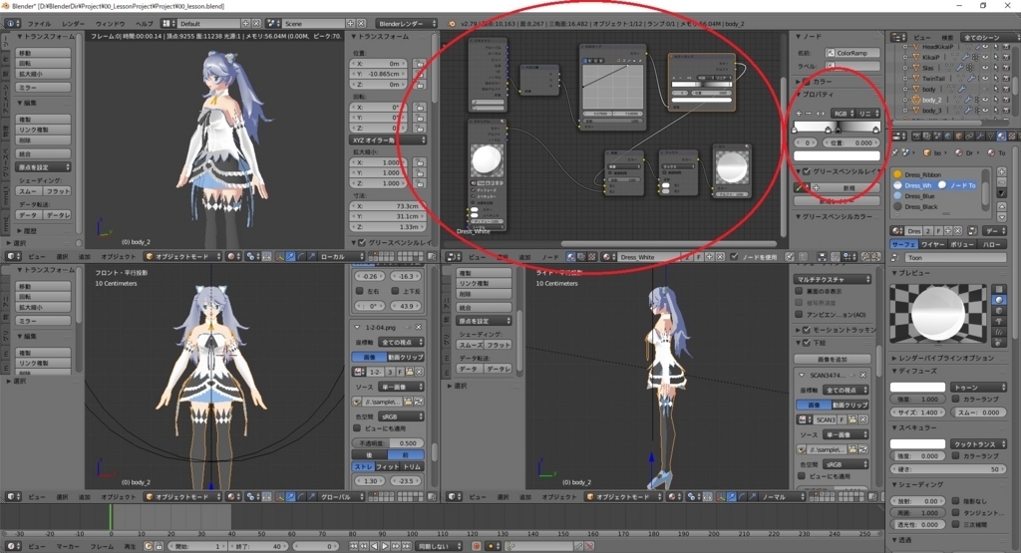
Task: Click the 画像を追加 button in right view panel
Action: pos(833,359)
